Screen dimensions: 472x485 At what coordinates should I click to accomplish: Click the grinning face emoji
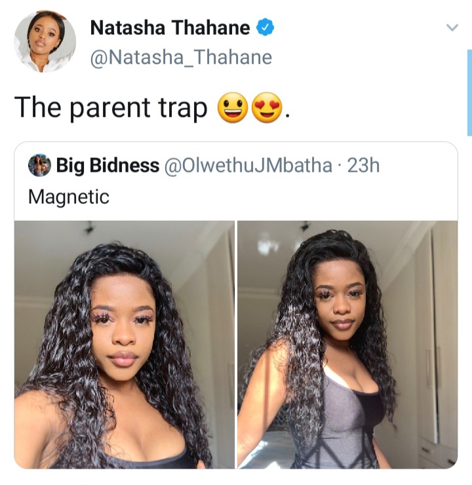pyautogui.click(x=233, y=107)
